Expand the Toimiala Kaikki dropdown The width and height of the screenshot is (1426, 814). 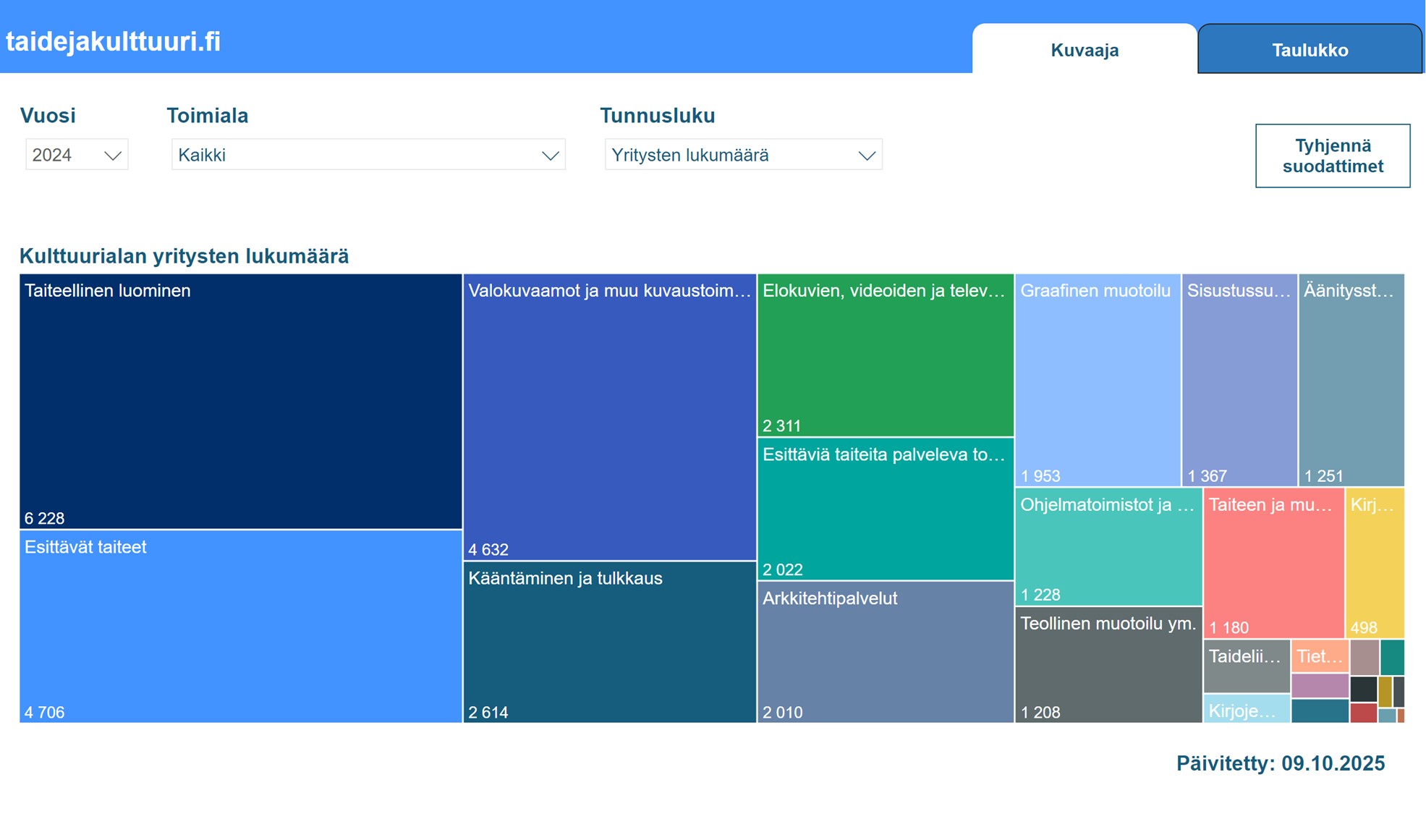click(x=368, y=155)
